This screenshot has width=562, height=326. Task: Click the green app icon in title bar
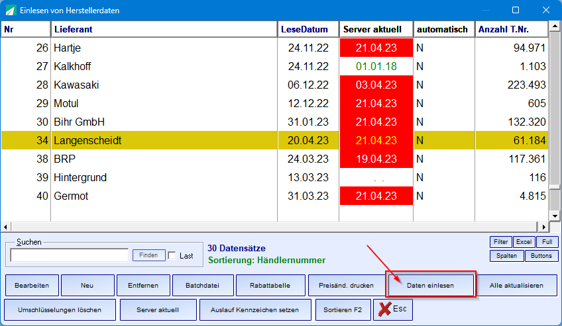coord(11,11)
